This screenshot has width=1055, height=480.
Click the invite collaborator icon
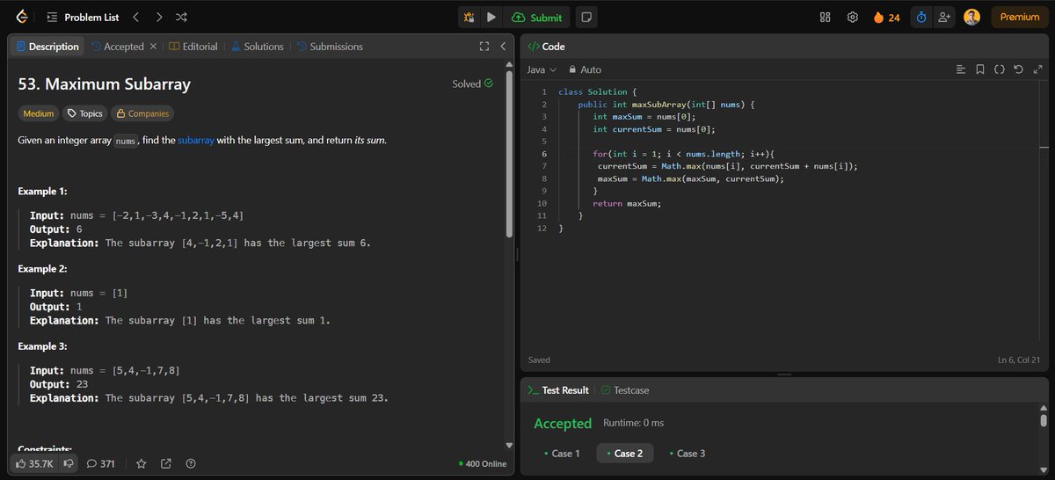click(944, 17)
